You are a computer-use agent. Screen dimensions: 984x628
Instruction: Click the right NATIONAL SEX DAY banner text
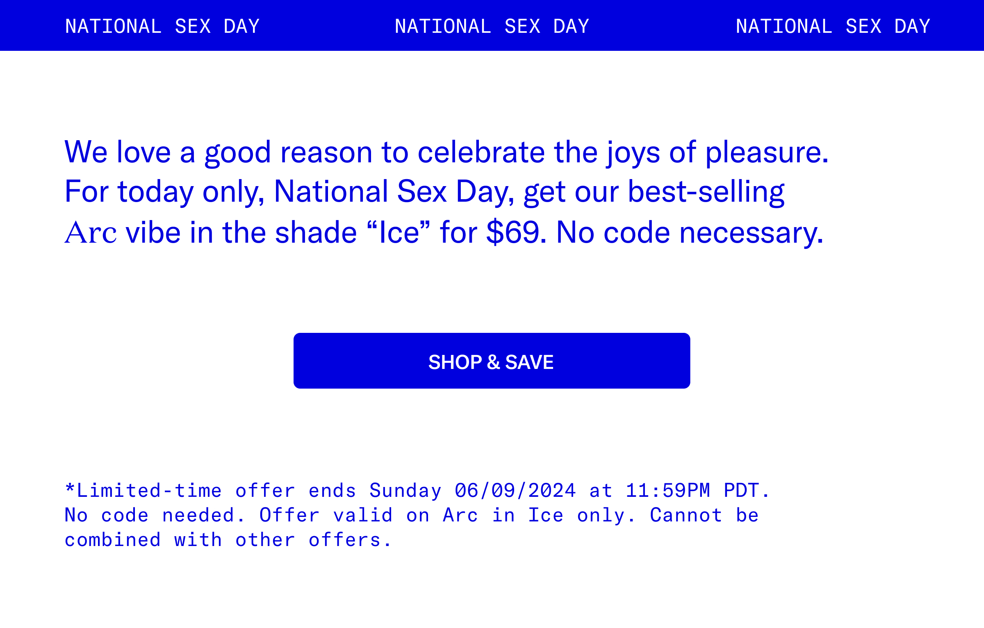click(833, 26)
